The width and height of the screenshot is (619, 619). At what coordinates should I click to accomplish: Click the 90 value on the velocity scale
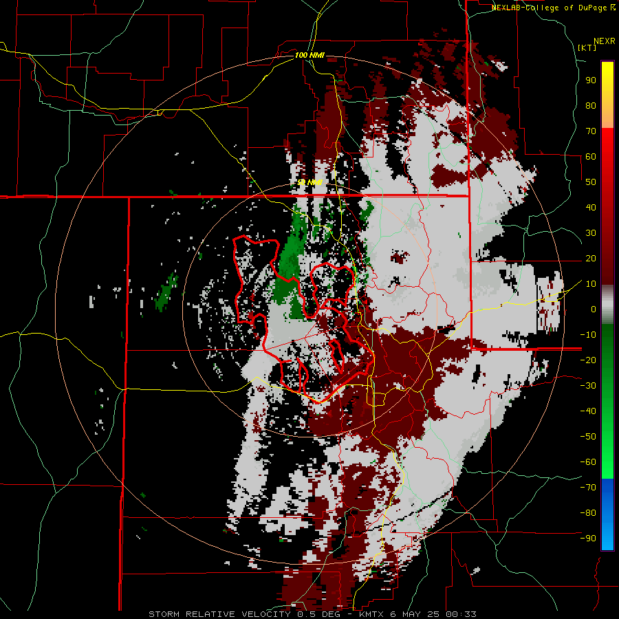coord(591,80)
